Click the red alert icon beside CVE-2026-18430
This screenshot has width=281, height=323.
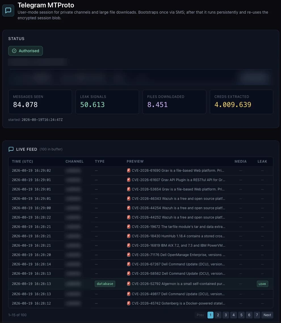(x=129, y=236)
